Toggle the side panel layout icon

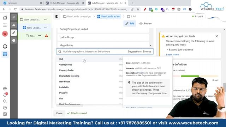pos(57,17)
